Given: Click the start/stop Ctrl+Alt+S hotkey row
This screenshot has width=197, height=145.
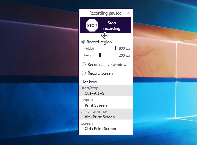Looking at the screenshot, I should (106, 91).
